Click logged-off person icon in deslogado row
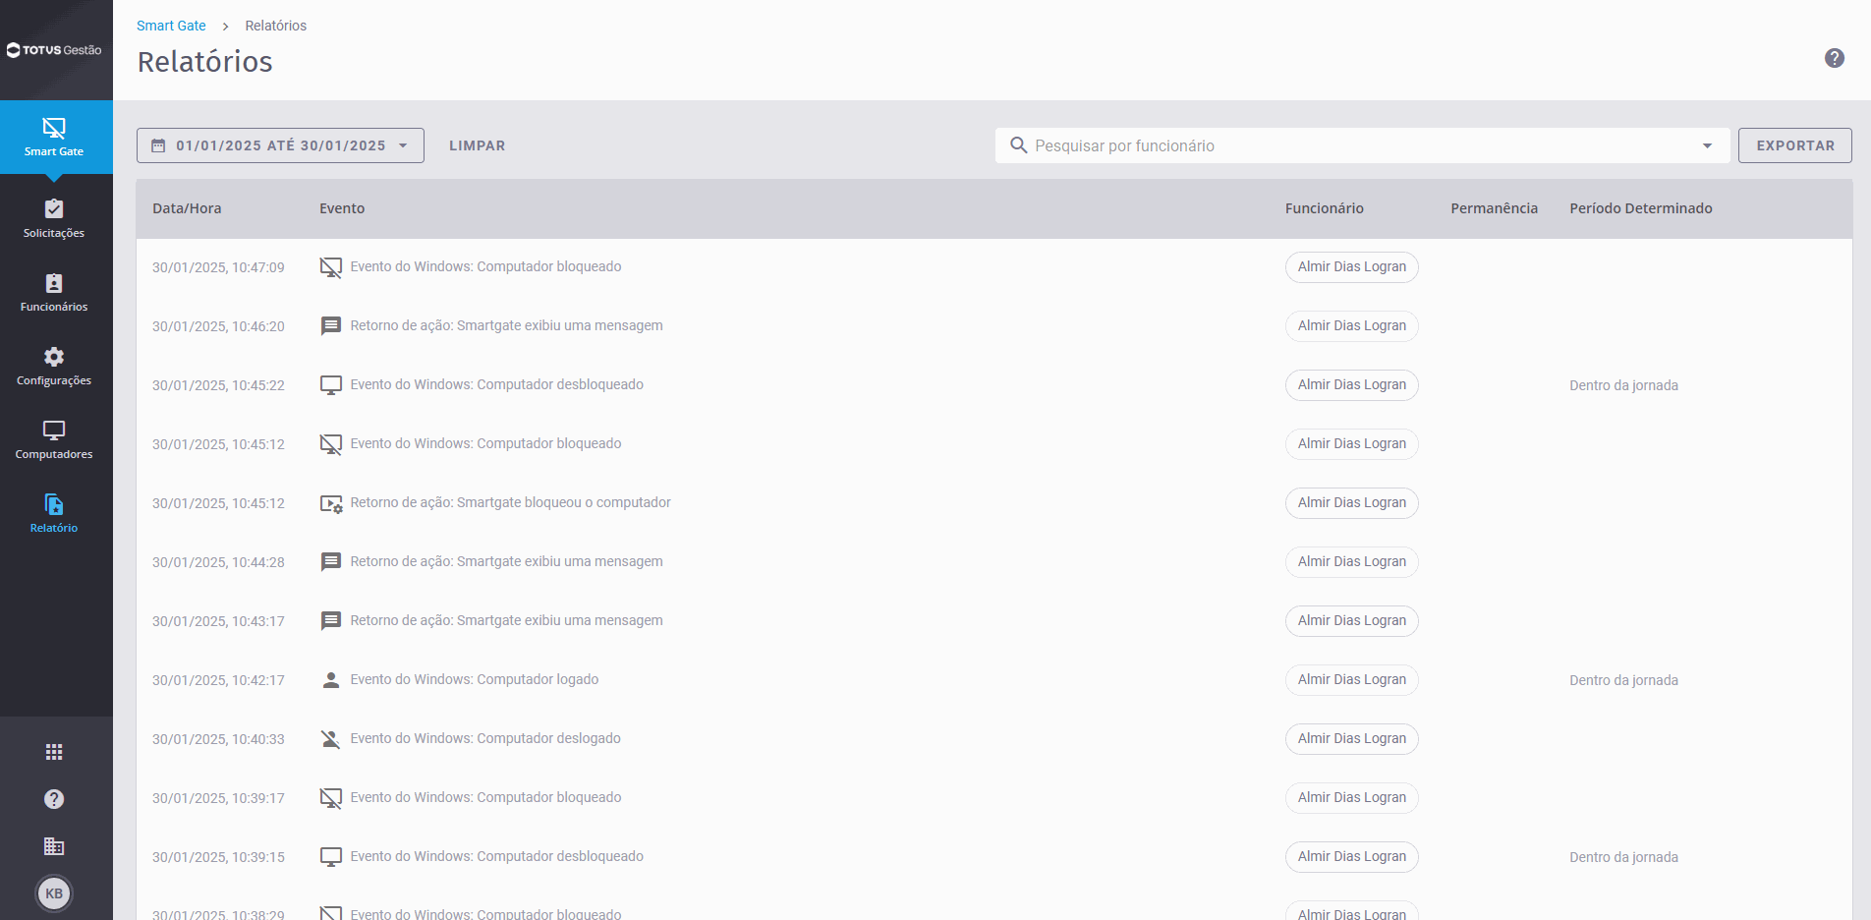 (331, 739)
